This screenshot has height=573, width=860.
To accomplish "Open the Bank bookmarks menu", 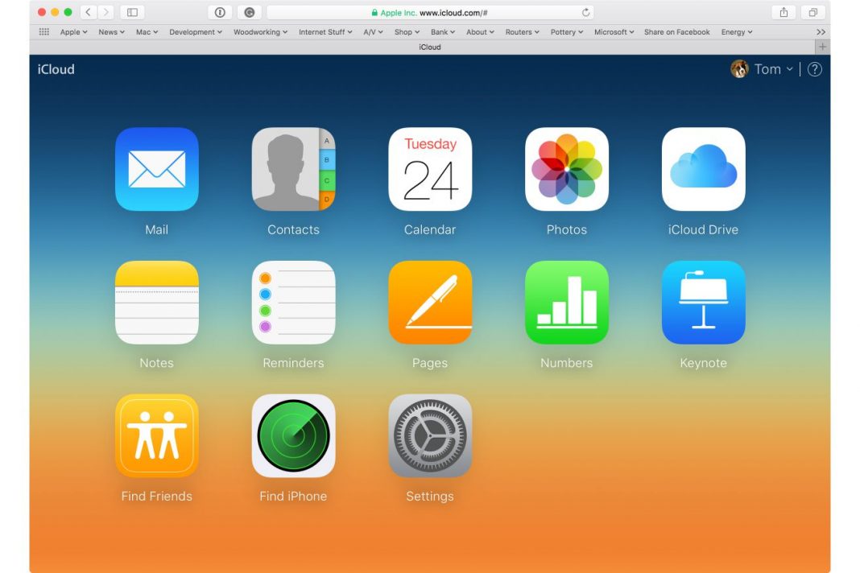I will click(x=443, y=32).
